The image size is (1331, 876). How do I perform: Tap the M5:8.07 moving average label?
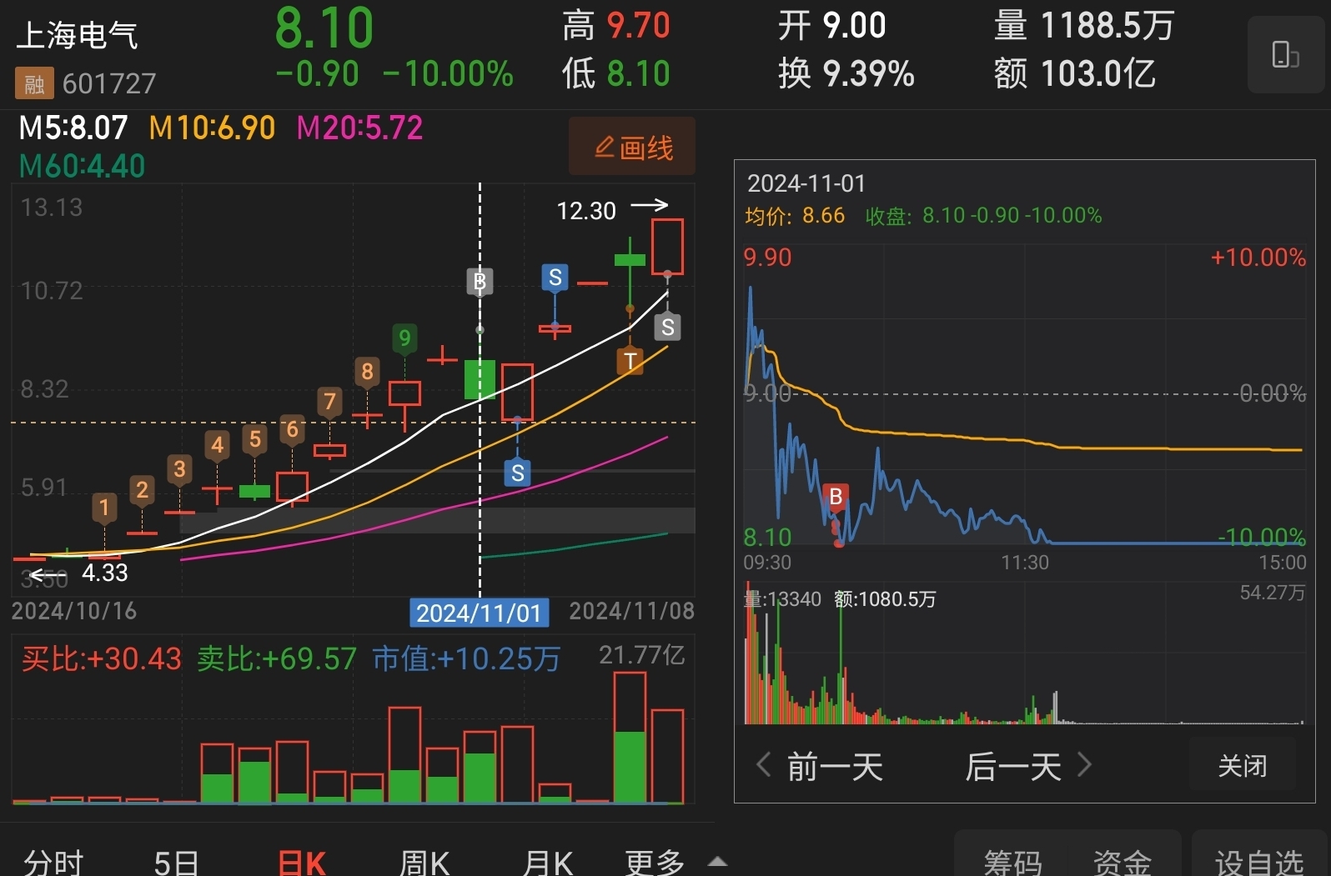[73, 128]
